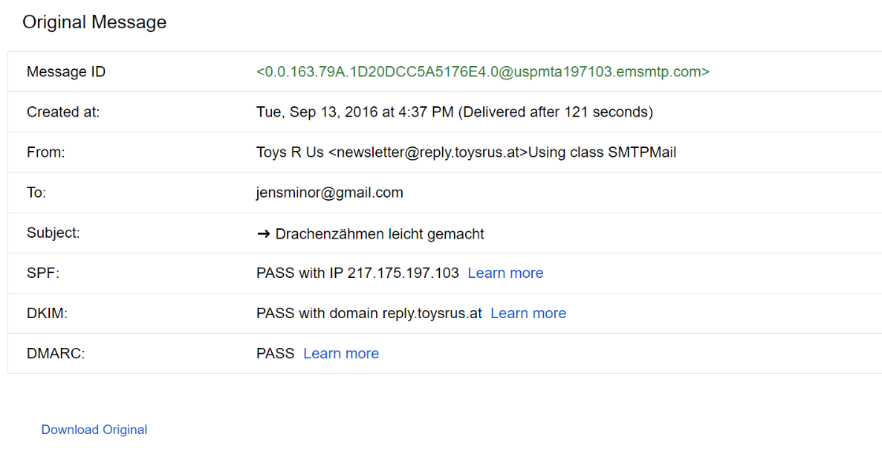The image size is (882, 472).
Task: Click the Original Message heading
Action: 94,22
